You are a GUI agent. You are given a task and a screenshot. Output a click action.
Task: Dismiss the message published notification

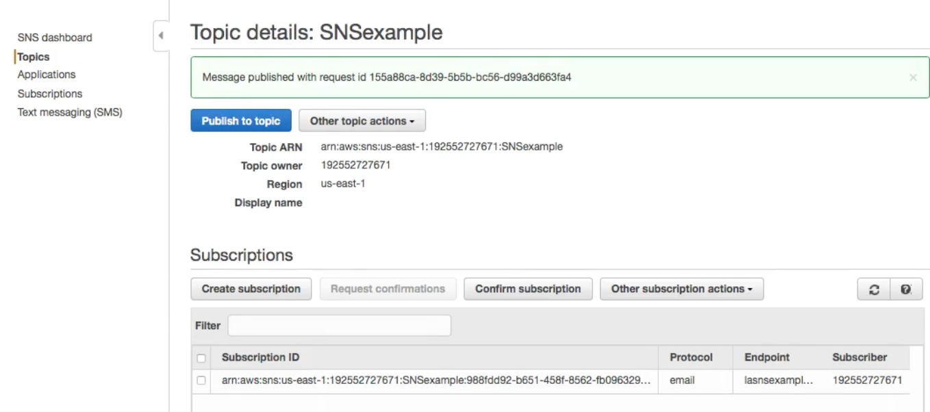click(912, 78)
